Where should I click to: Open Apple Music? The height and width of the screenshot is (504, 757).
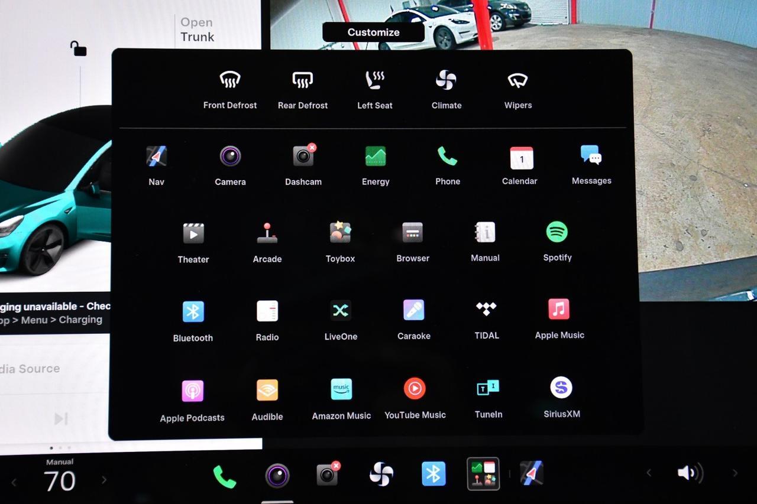[x=559, y=319]
